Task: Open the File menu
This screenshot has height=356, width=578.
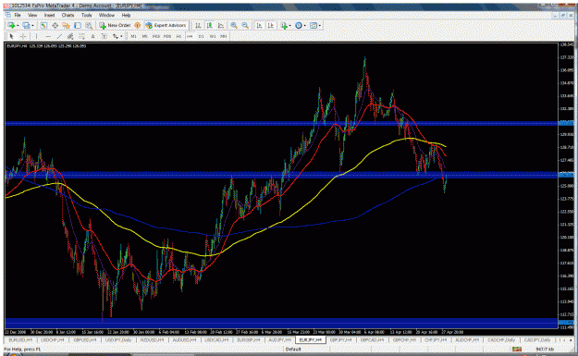Action: (18, 15)
